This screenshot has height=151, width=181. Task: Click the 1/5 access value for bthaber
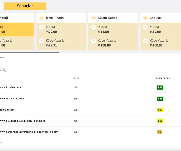(x=76, y=87)
